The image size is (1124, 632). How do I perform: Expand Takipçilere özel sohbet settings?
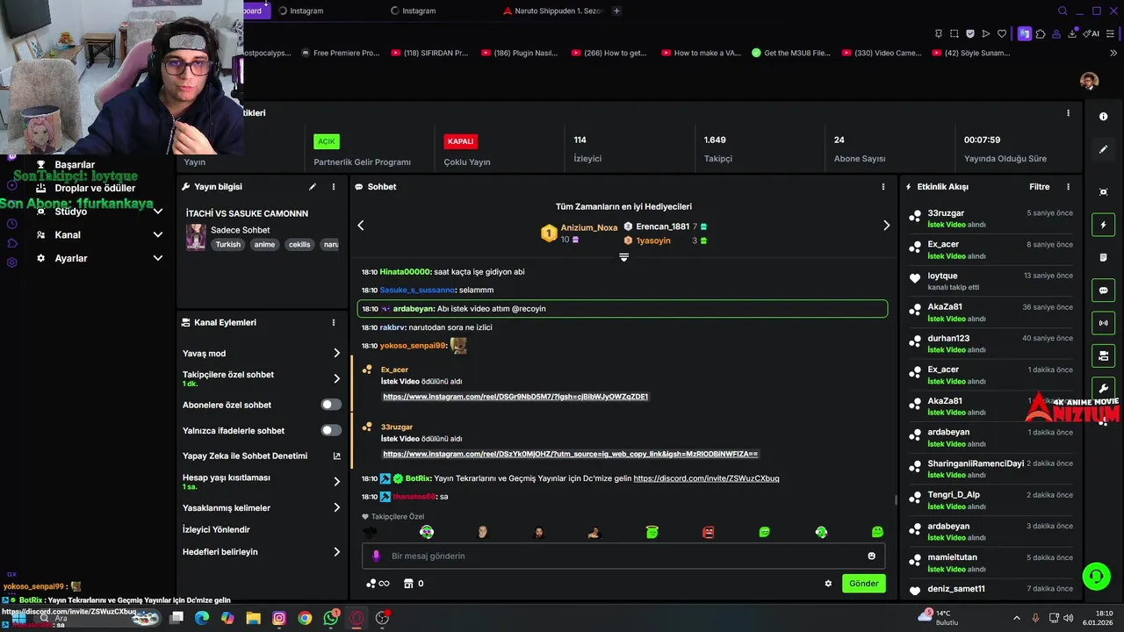coord(336,379)
